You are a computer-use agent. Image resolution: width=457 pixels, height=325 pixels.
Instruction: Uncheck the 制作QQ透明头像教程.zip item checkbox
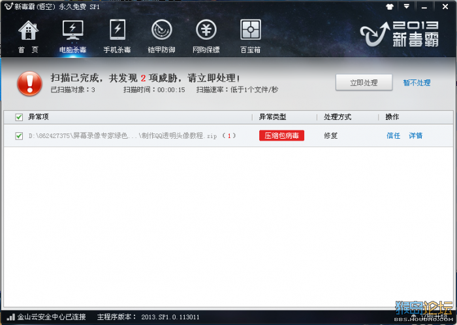point(19,135)
